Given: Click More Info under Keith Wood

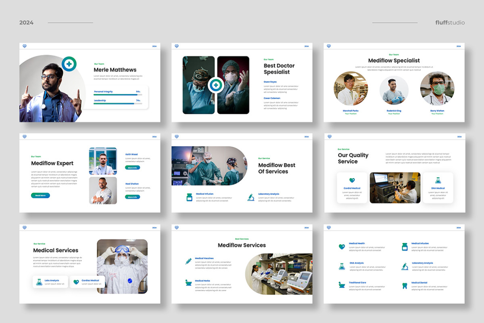Looking at the screenshot, I should (x=133, y=168).
